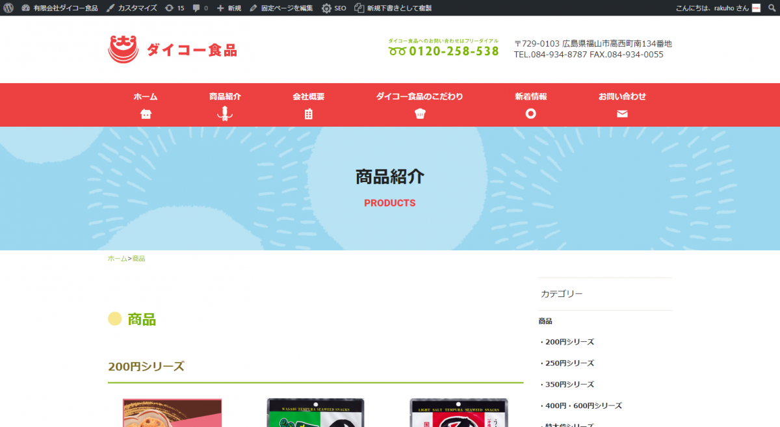Viewport: 780px width, 427px height.
Task: Click the 商品 breadcrumb link
Action: pyautogui.click(x=138, y=259)
